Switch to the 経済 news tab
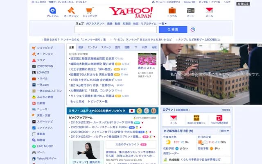The image size is (262, 164). coord(81,47)
